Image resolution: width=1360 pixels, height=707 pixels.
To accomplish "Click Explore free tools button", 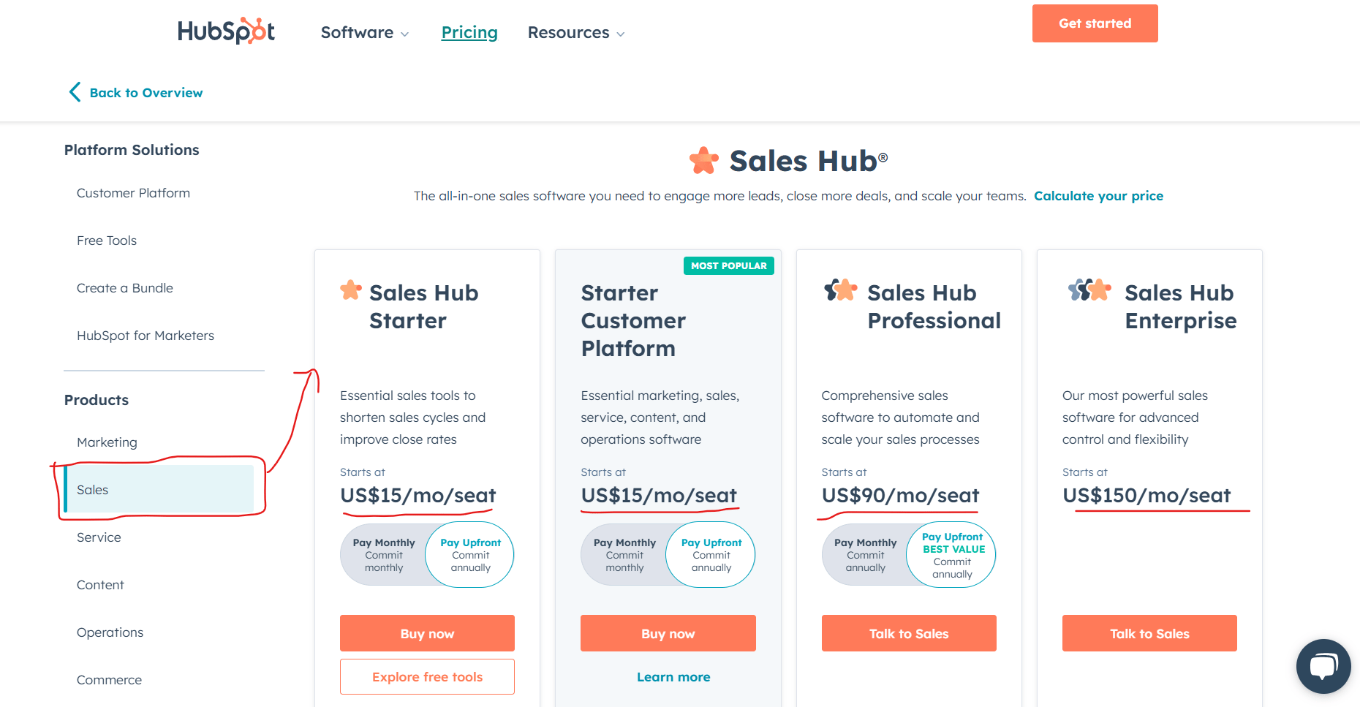I will coord(427,677).
